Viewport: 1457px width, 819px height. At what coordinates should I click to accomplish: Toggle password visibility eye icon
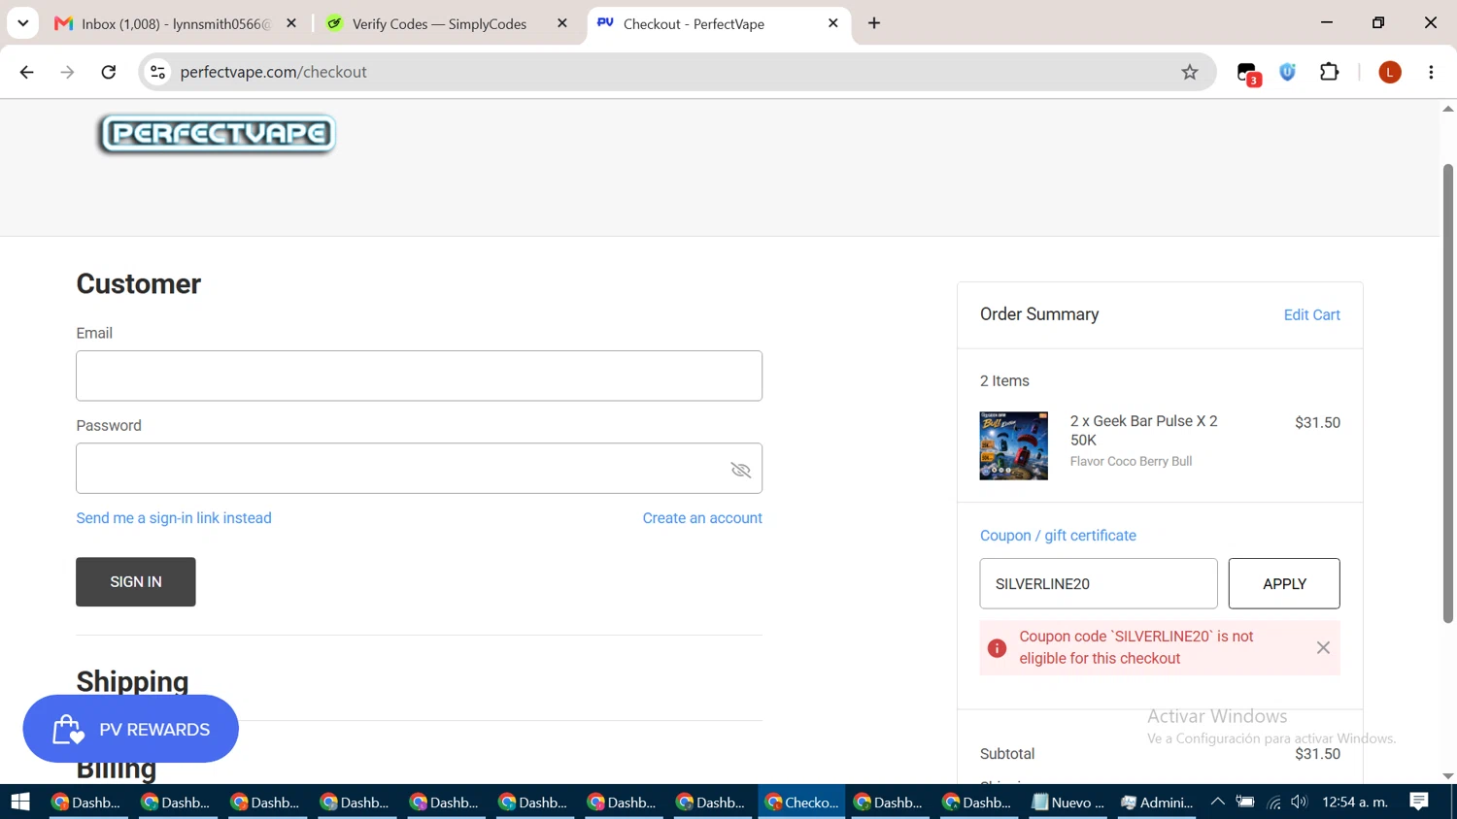(741, 470)
